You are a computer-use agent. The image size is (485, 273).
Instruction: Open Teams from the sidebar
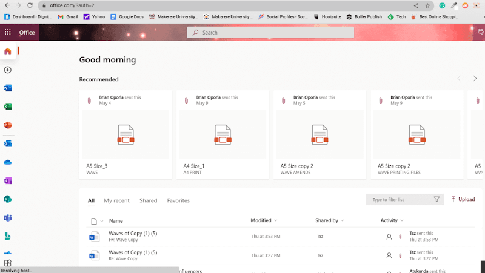[x=8, y=218]
